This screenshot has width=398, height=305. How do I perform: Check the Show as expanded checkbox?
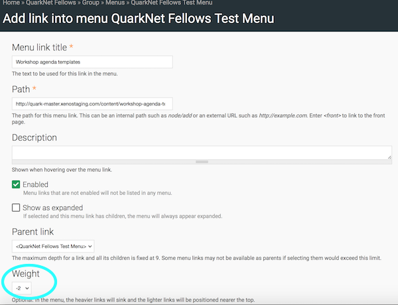coord(16,208)
